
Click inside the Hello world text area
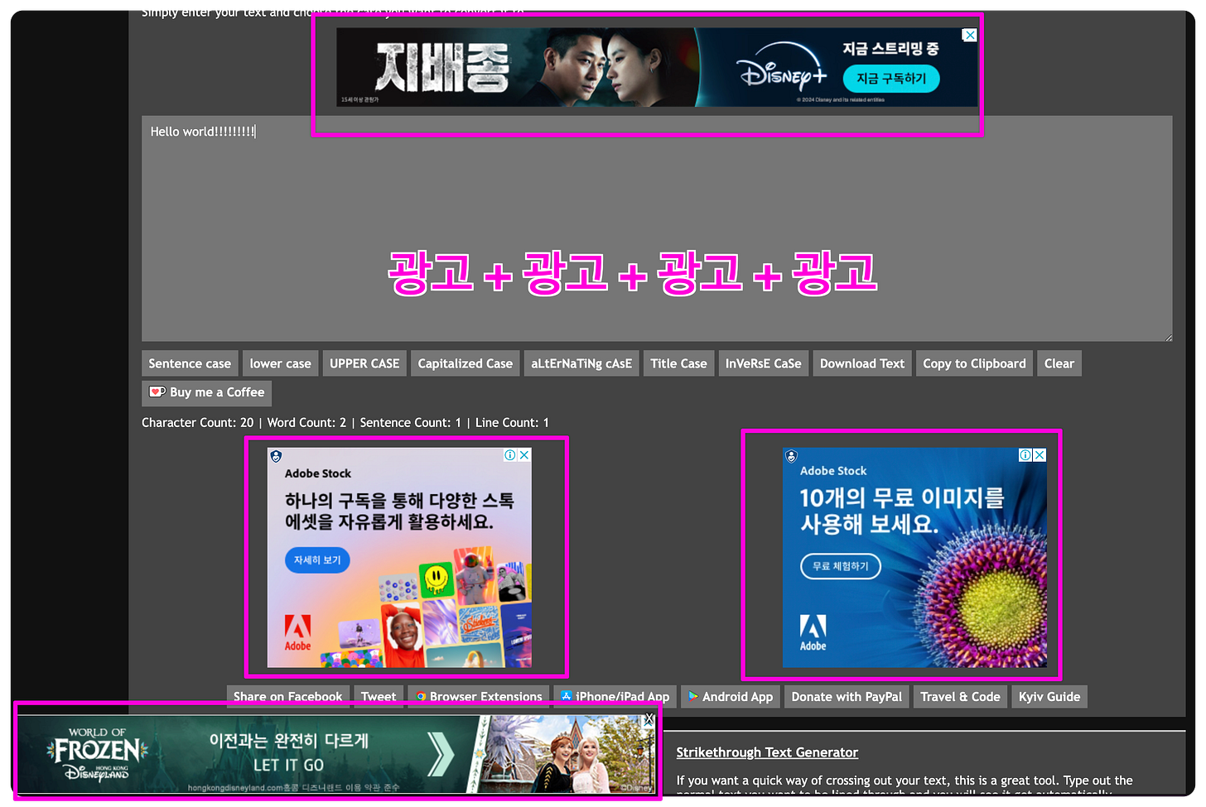(x=657, y=228)
